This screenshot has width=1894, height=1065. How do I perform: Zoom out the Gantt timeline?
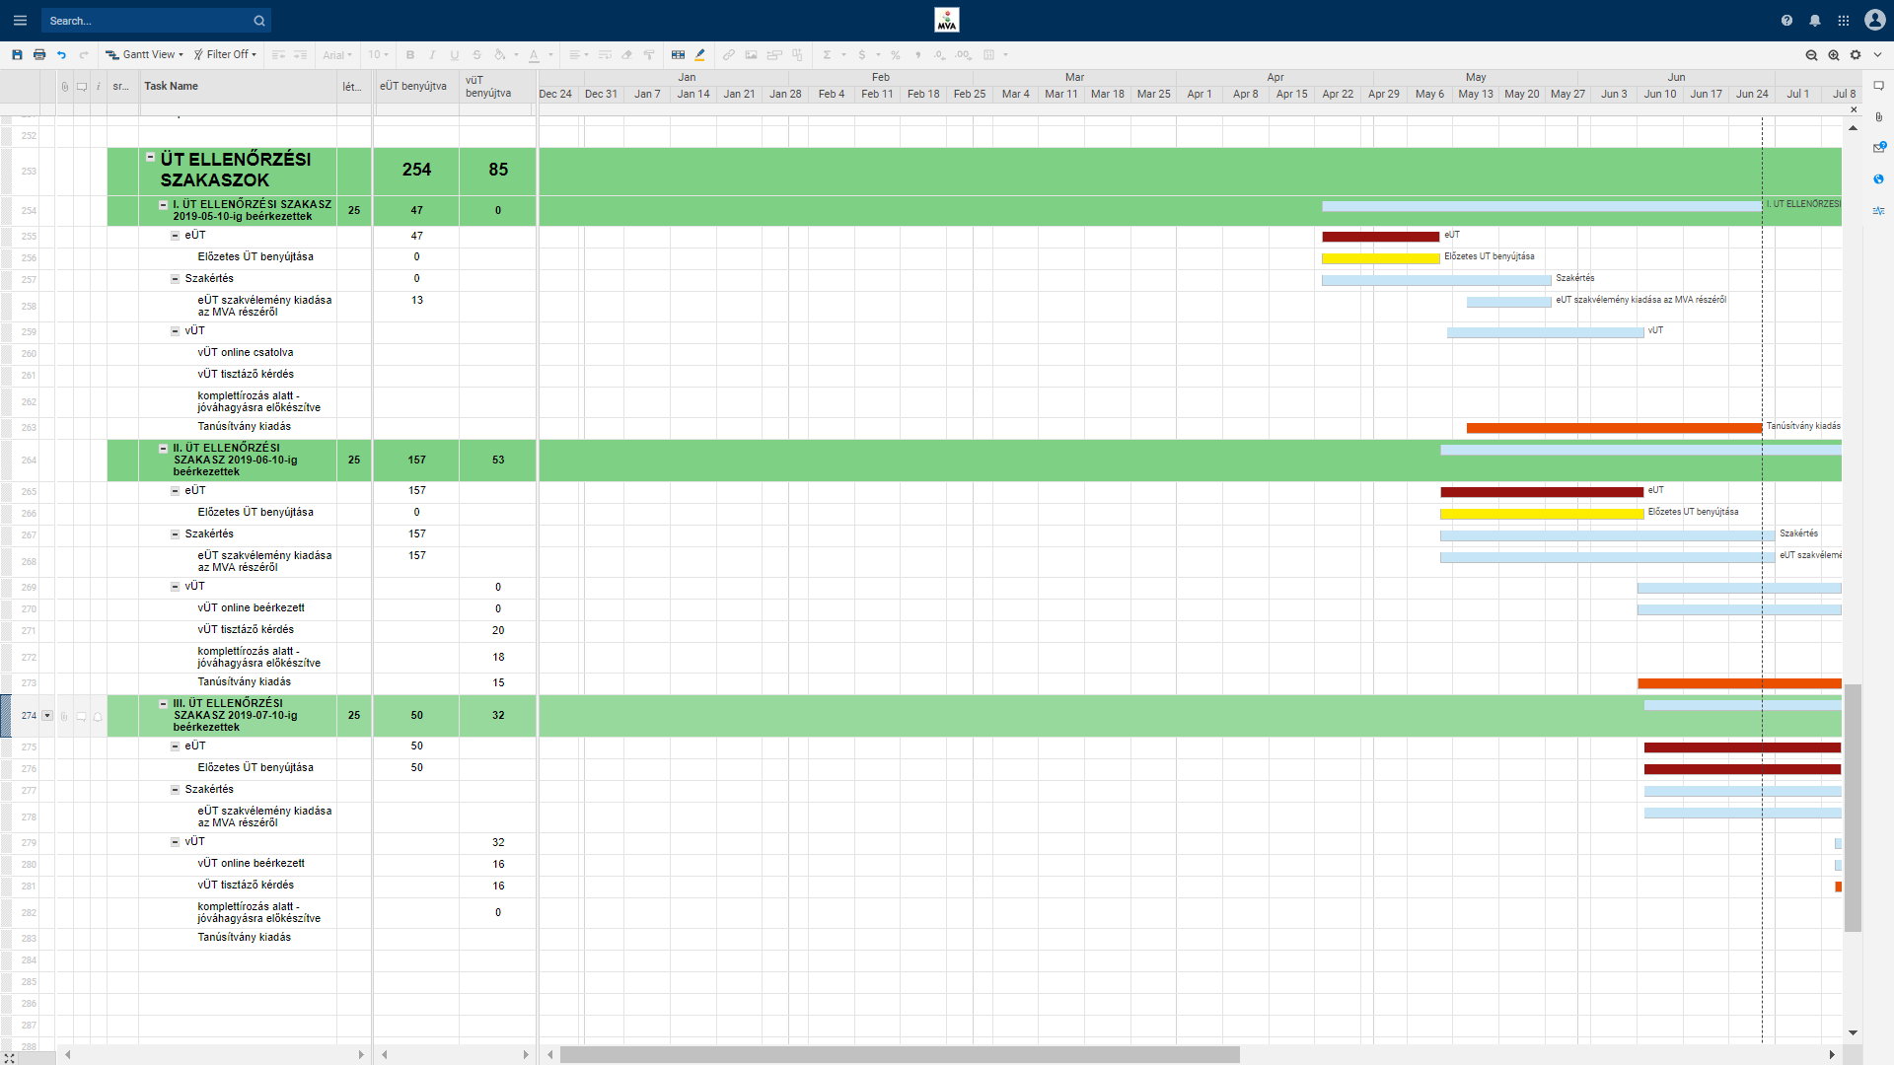click(1811, 55)
